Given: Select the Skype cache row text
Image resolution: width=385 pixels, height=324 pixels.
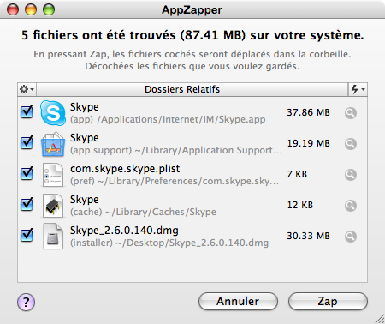Looking at the screenshot, I should (x=143, y=206).
